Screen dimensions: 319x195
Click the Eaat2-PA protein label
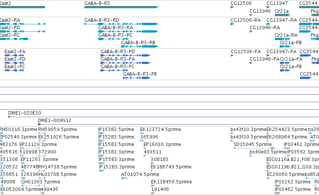15,52
